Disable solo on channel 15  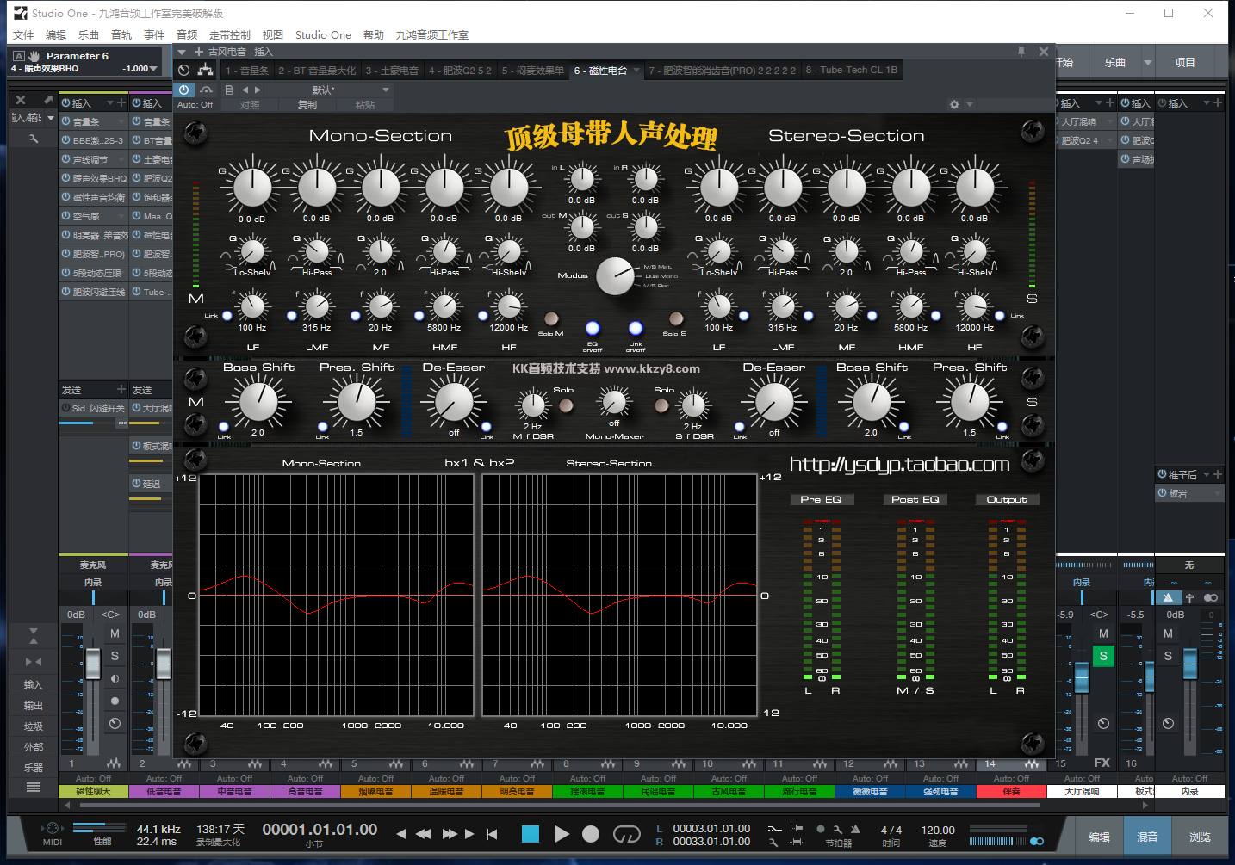1103,656
